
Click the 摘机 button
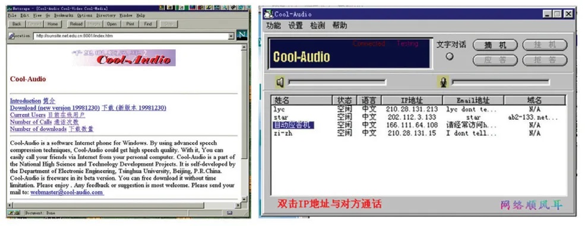tap(495, 46)
